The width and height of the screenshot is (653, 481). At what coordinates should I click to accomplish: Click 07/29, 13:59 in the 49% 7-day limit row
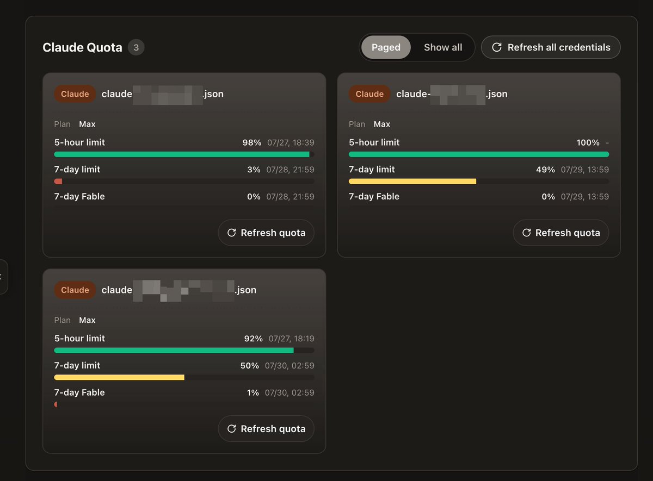click(585, 170)
